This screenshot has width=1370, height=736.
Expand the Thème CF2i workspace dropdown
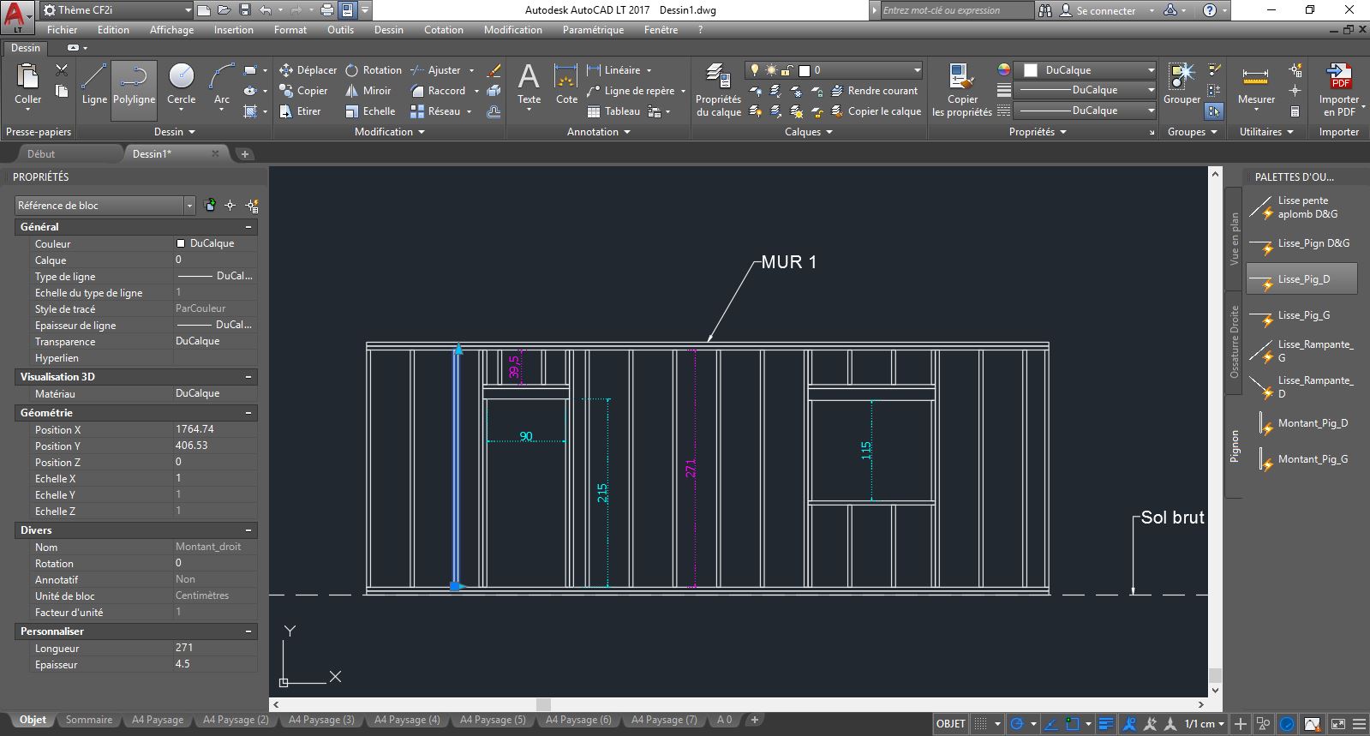[x=188, y=10]
